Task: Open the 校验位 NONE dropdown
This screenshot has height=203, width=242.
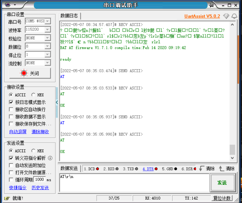Action: coord(48,38)
